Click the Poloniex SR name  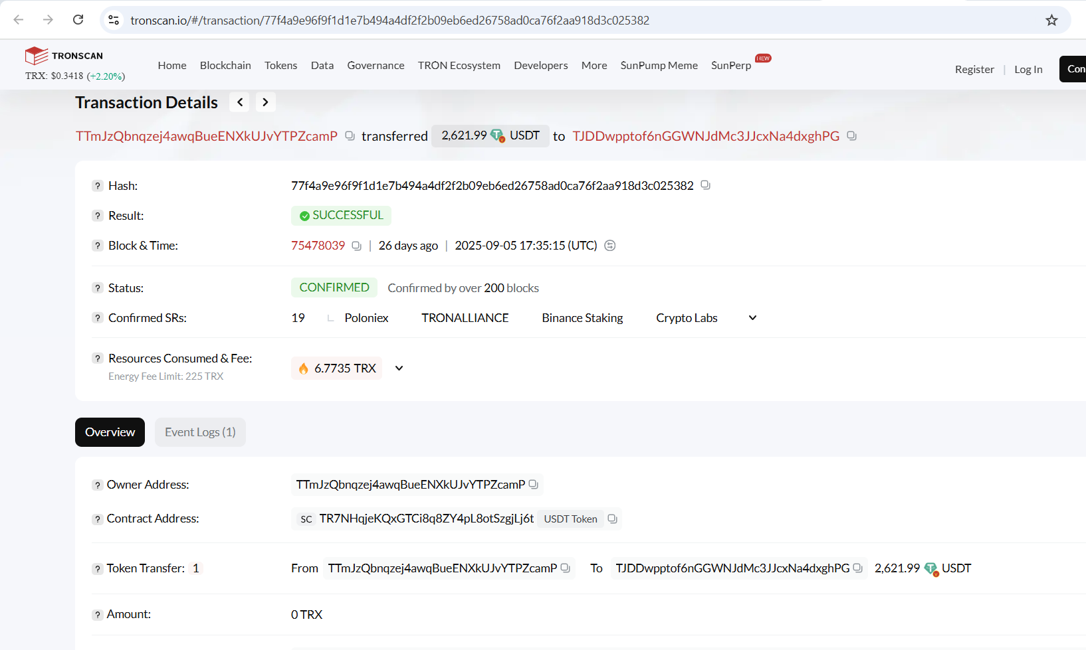point(366,318)
